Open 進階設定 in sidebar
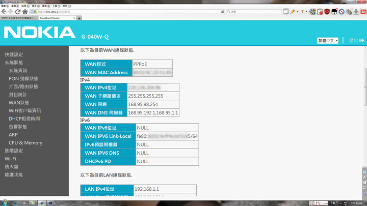The image size is (367, 206). coord(14,151)
